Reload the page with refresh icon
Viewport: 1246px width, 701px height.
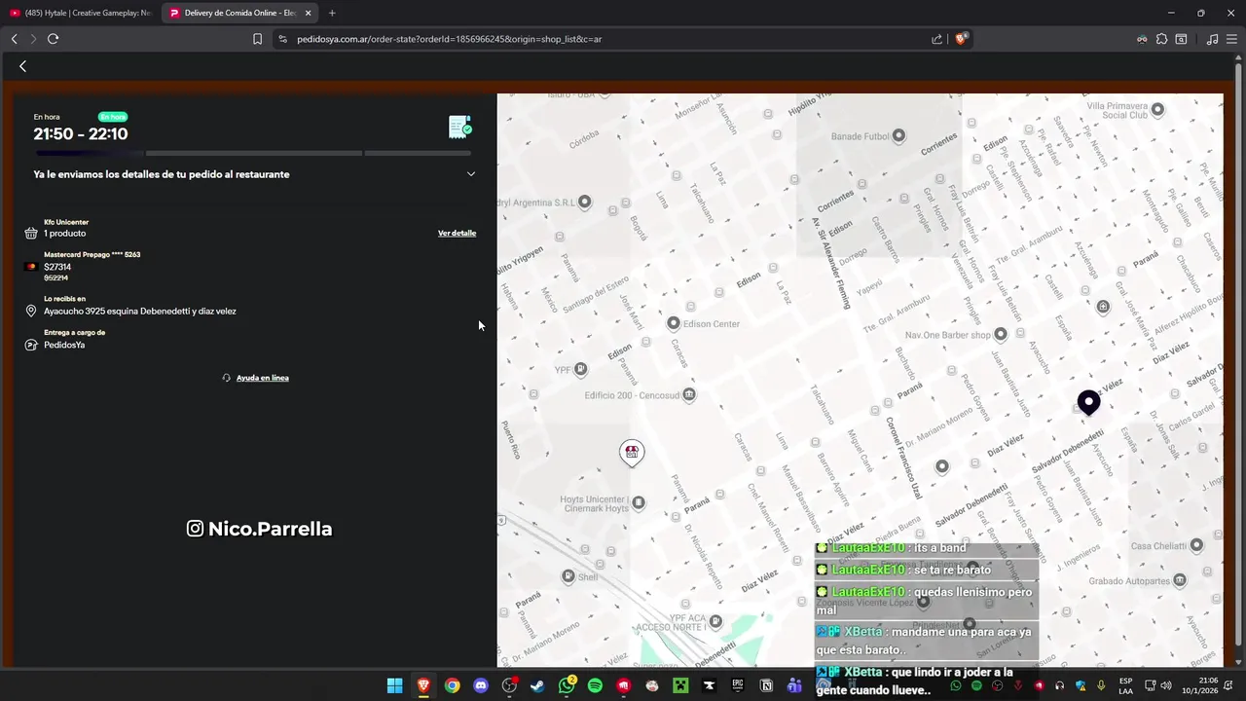[x=53, y=39]
